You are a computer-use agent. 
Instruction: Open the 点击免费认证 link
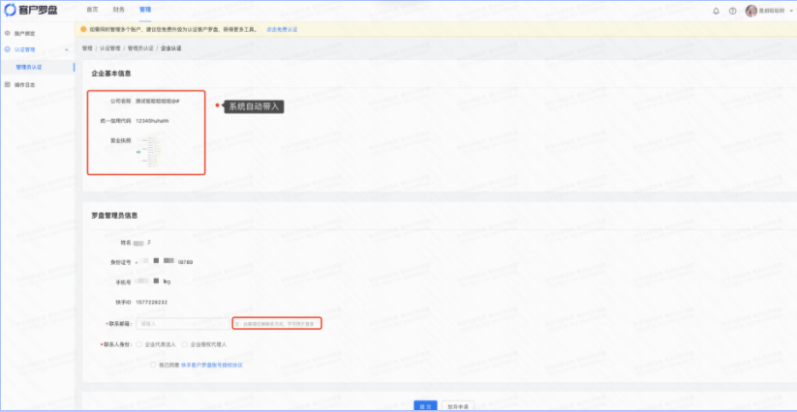pyautogui.click(x=281, y=29)
